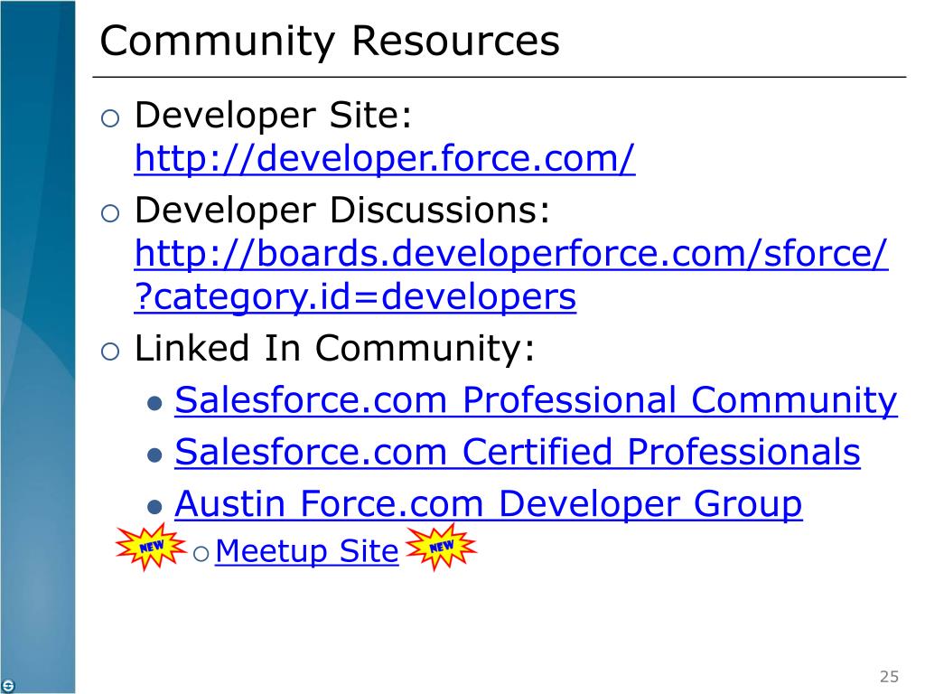Click the small logo icon in bottom-left corner
The height and width of the screenshot is (694, 925).
7,686
